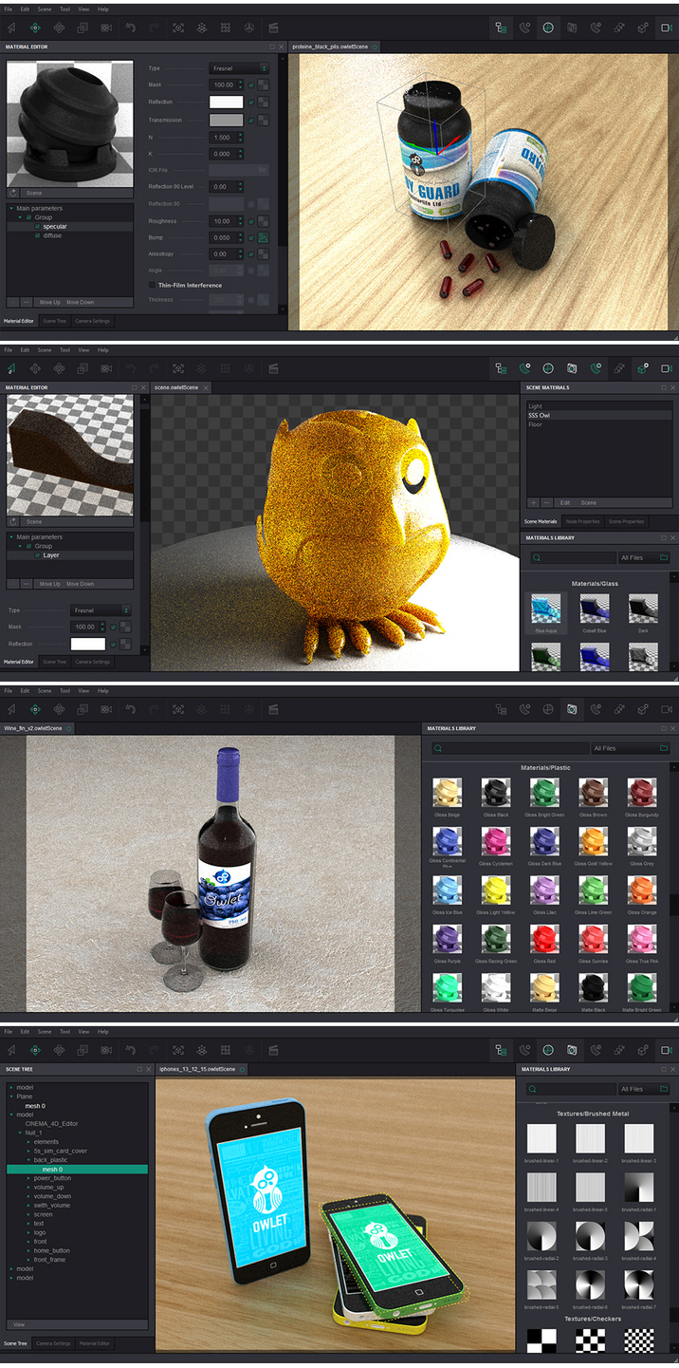Select the Gloss Lilac plastic material

[544, 890]
